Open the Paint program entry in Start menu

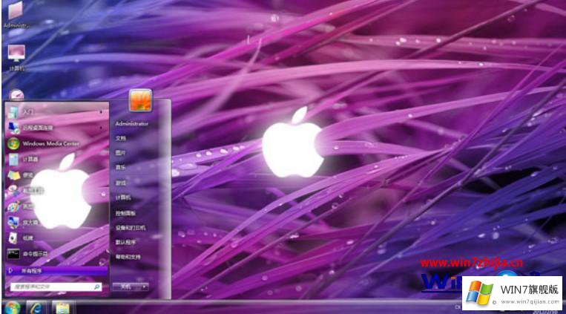pyautogui.click(x=57, y=206)
